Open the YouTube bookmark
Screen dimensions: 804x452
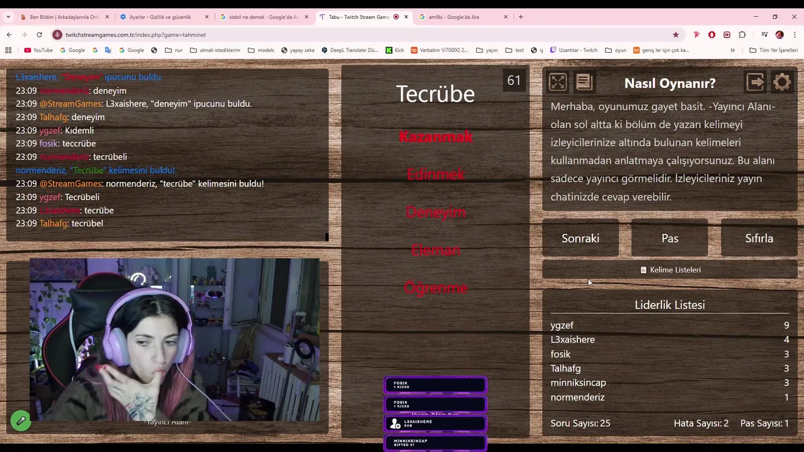coord(38,50)
